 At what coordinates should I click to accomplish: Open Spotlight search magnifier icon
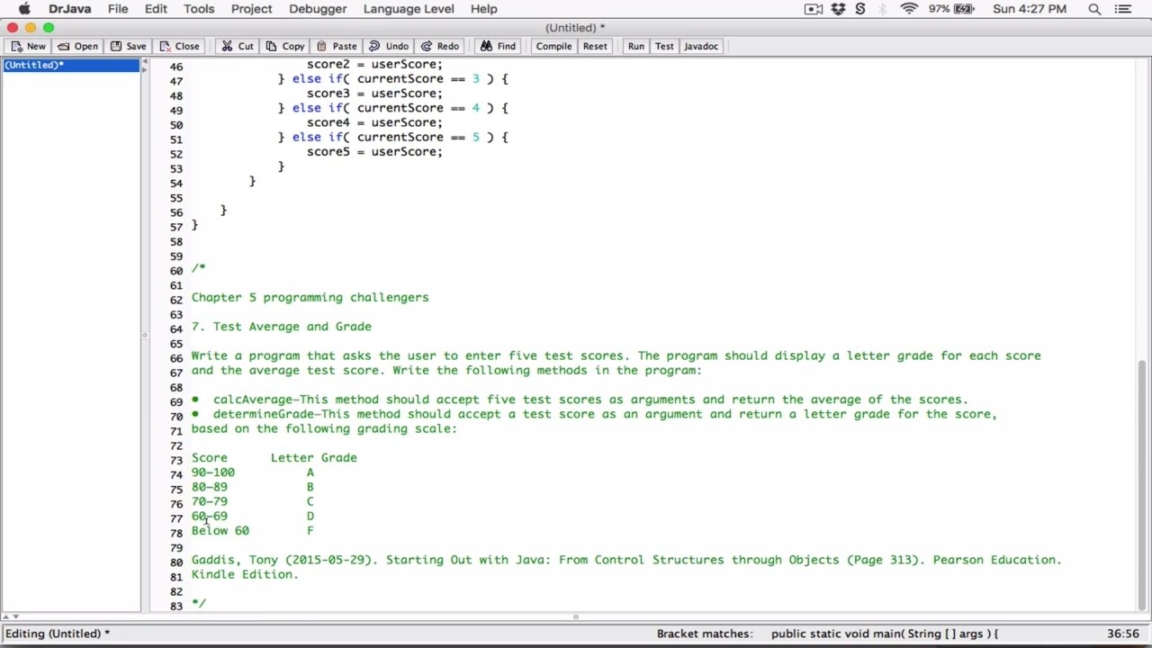point(1094,9)
